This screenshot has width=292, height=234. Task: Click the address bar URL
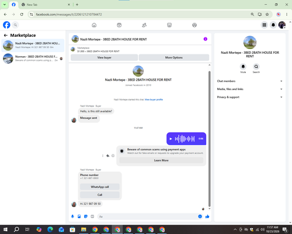coord(69,15)
